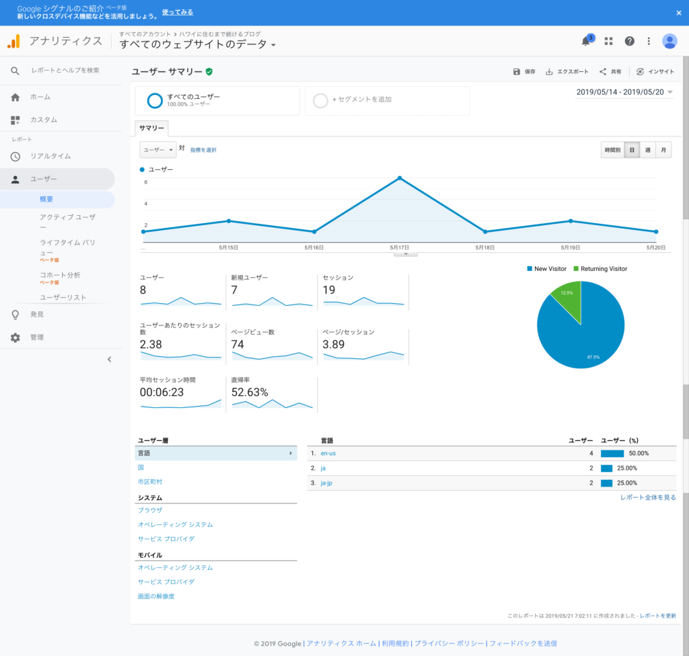
Task: Open the ユーザー metric dropdown
Action: (158, 150)
